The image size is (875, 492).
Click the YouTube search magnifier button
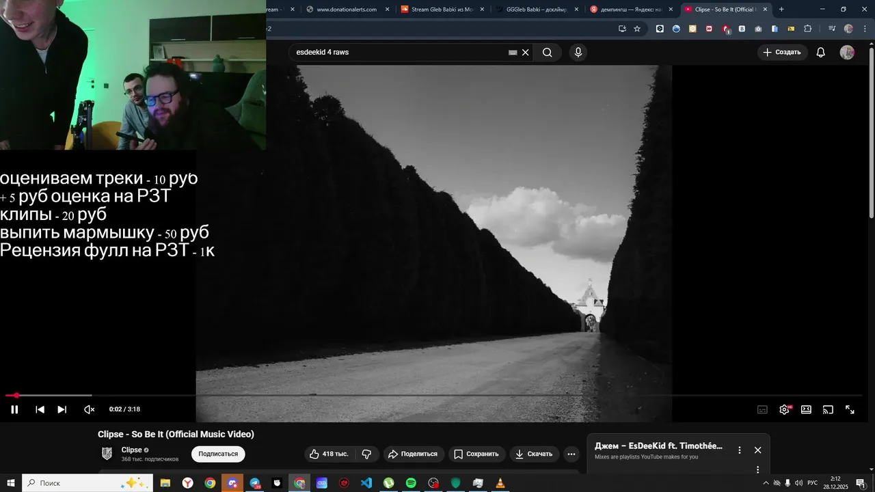pyautogui.click(x=547, y=53)
